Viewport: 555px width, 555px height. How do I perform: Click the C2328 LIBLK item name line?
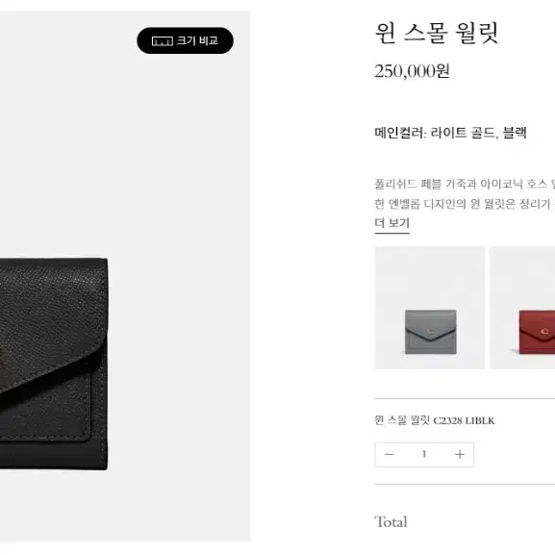pyautogui.click(x=435, y=420)
